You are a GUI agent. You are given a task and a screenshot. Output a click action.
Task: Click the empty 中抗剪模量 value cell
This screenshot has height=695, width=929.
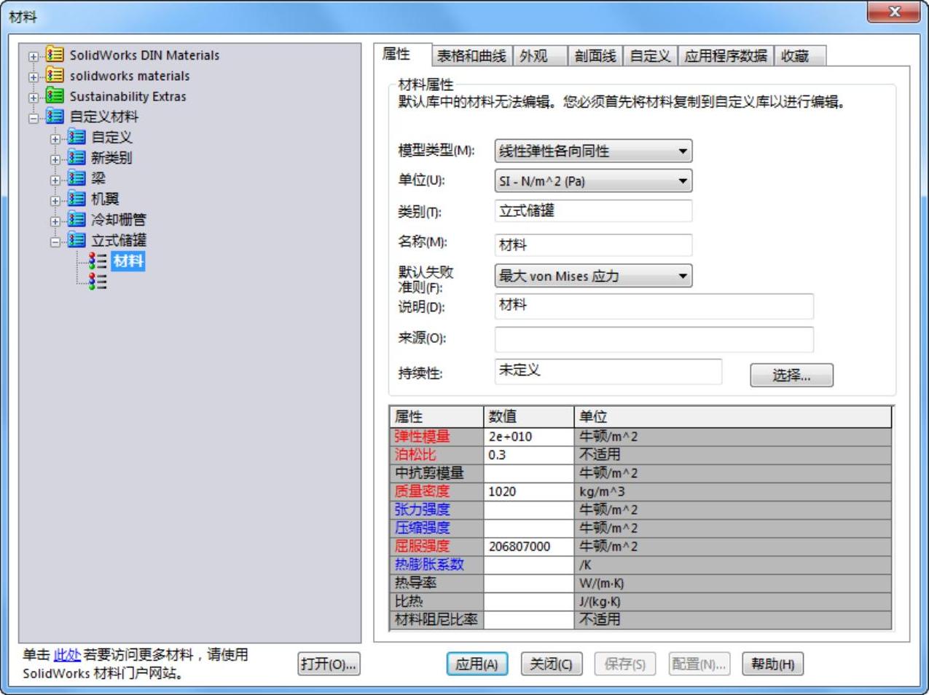pyautogui.click(x=529, y=473)
